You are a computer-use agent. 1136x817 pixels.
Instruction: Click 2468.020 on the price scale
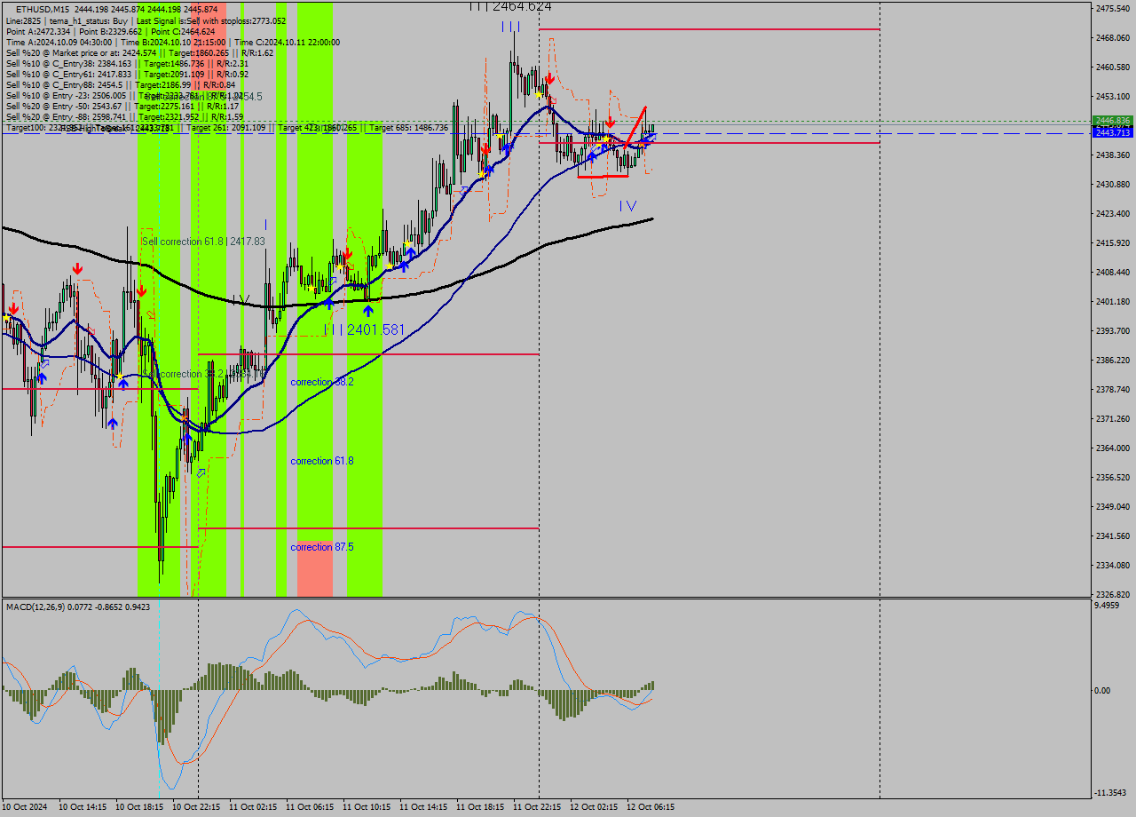[x=1113, y=37]
